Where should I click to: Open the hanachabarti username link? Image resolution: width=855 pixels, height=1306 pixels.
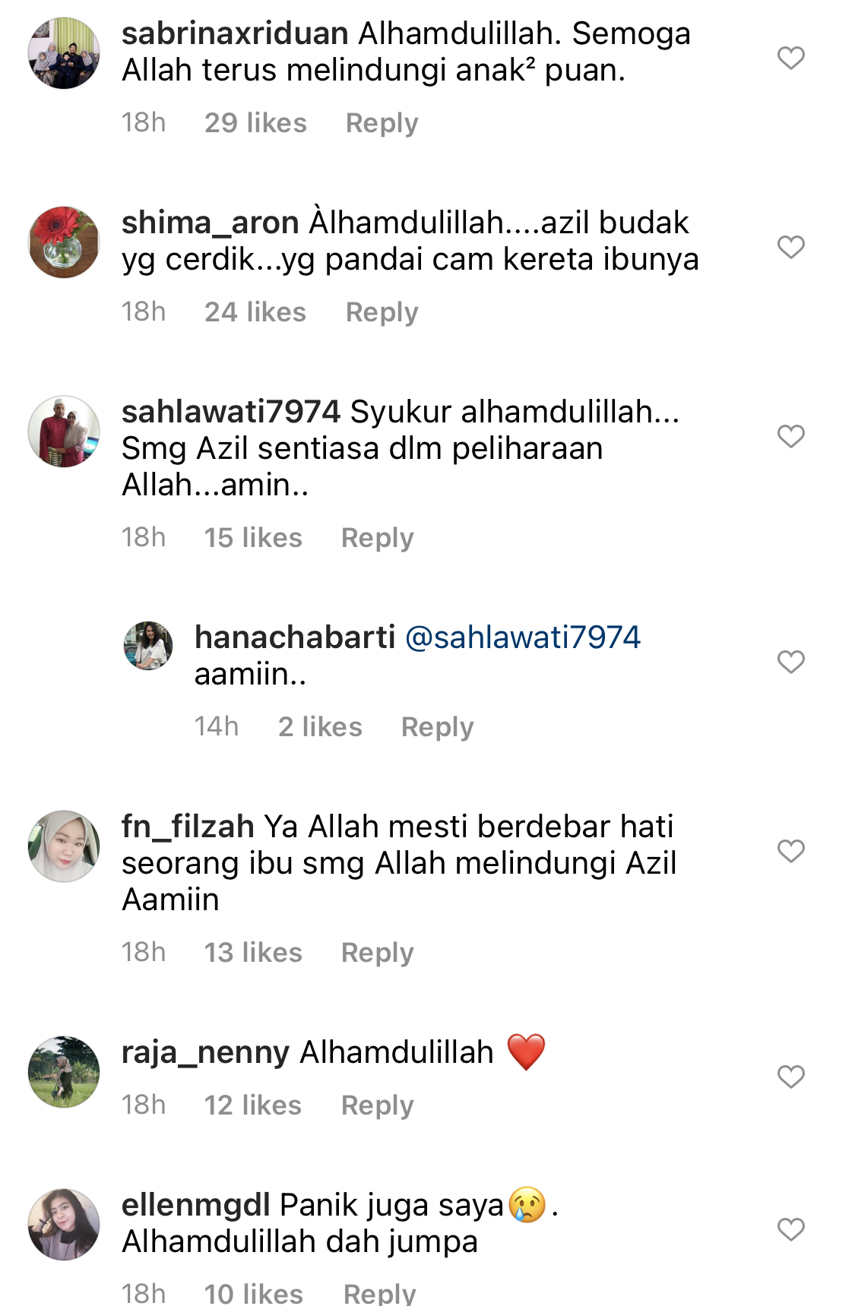(x=295, y=637)
